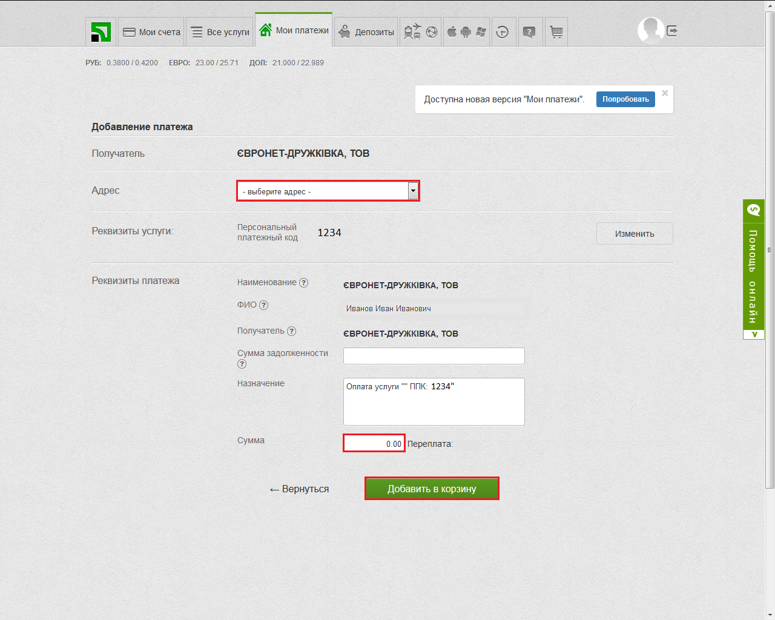Open the history clock icon
The image size is (775, 620).
click(x=502, y=32)
